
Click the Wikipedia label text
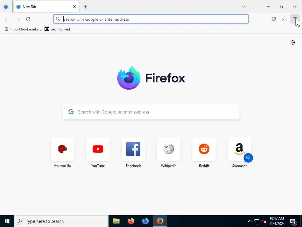click(x=169, y=166)
